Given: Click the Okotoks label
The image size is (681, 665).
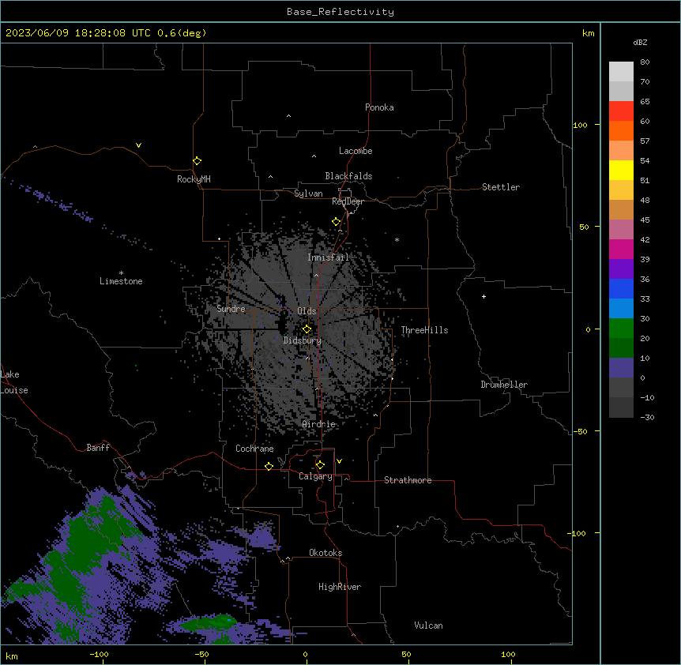Looking at the screenshot, I should point(325,553).
